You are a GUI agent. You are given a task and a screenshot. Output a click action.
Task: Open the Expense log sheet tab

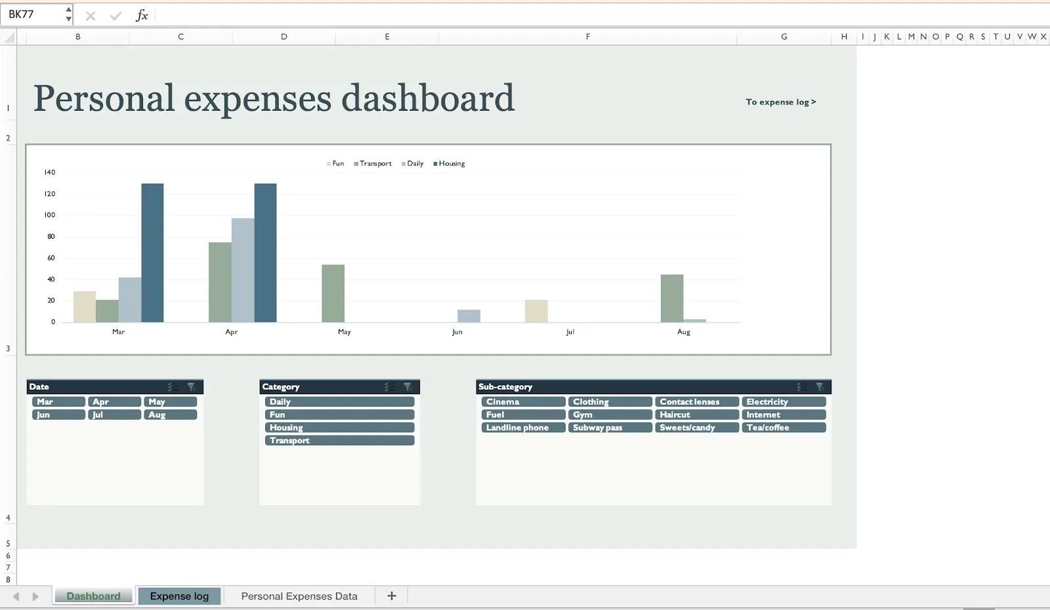179,596
